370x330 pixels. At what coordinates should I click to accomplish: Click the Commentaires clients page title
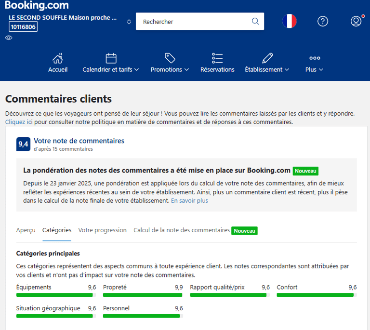[x=58, y=99]
